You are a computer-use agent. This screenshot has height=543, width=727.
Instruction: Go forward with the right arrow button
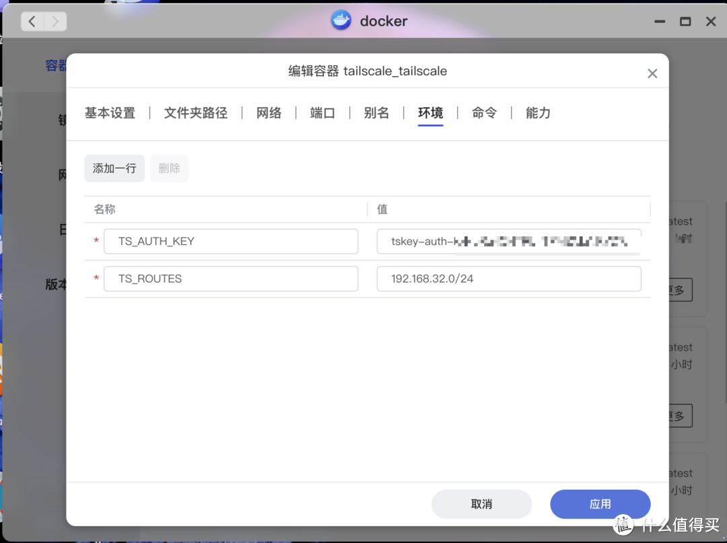[55, 22]
